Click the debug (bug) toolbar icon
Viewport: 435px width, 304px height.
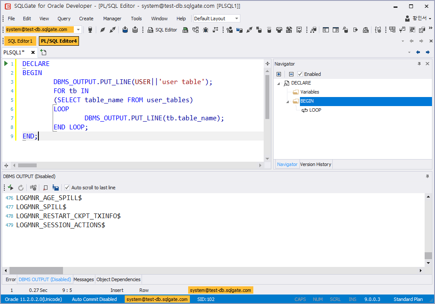pyautogui.click(x=206, y=29)
